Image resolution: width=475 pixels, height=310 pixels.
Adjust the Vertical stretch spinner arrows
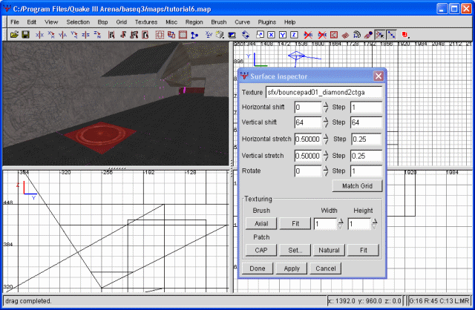pos(326,156)
